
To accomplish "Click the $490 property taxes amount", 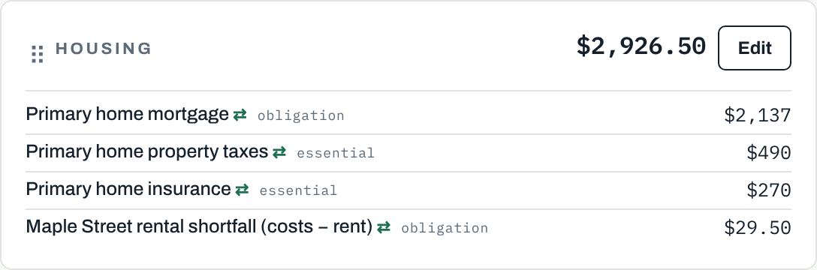I will [x=769, y=152].
